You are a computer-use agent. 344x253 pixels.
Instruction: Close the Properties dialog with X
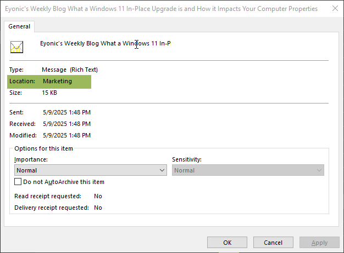(x=335, y=9)
